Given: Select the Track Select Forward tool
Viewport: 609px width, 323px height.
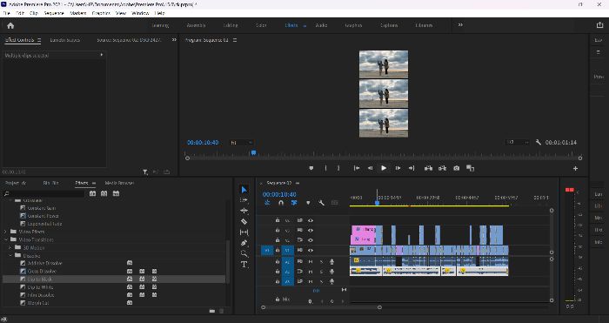Looking at the screenshot, I should click(244, 199).
